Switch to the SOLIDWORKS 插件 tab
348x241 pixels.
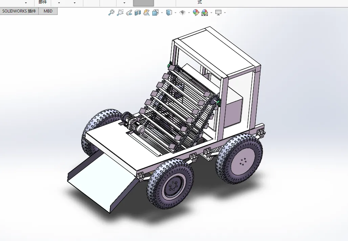coord(19,11)
